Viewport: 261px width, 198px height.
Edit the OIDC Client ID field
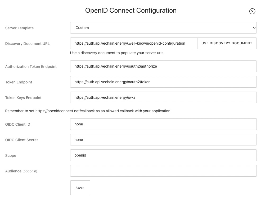coord(163,124)
